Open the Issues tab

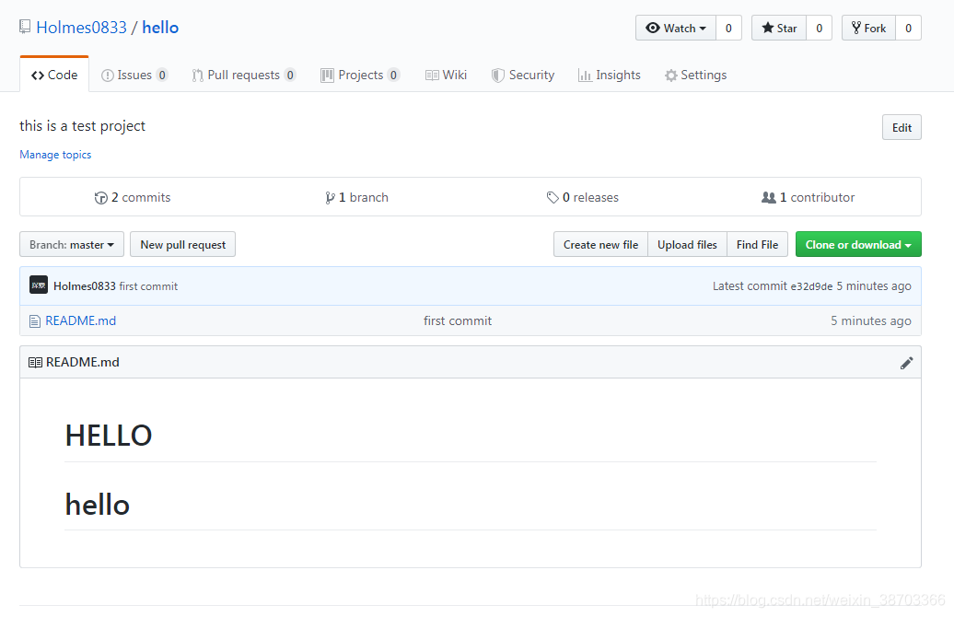tap(134, 75)
